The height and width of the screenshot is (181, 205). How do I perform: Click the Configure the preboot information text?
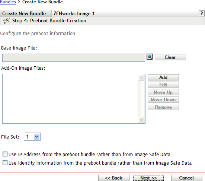[x=38, y=34]
